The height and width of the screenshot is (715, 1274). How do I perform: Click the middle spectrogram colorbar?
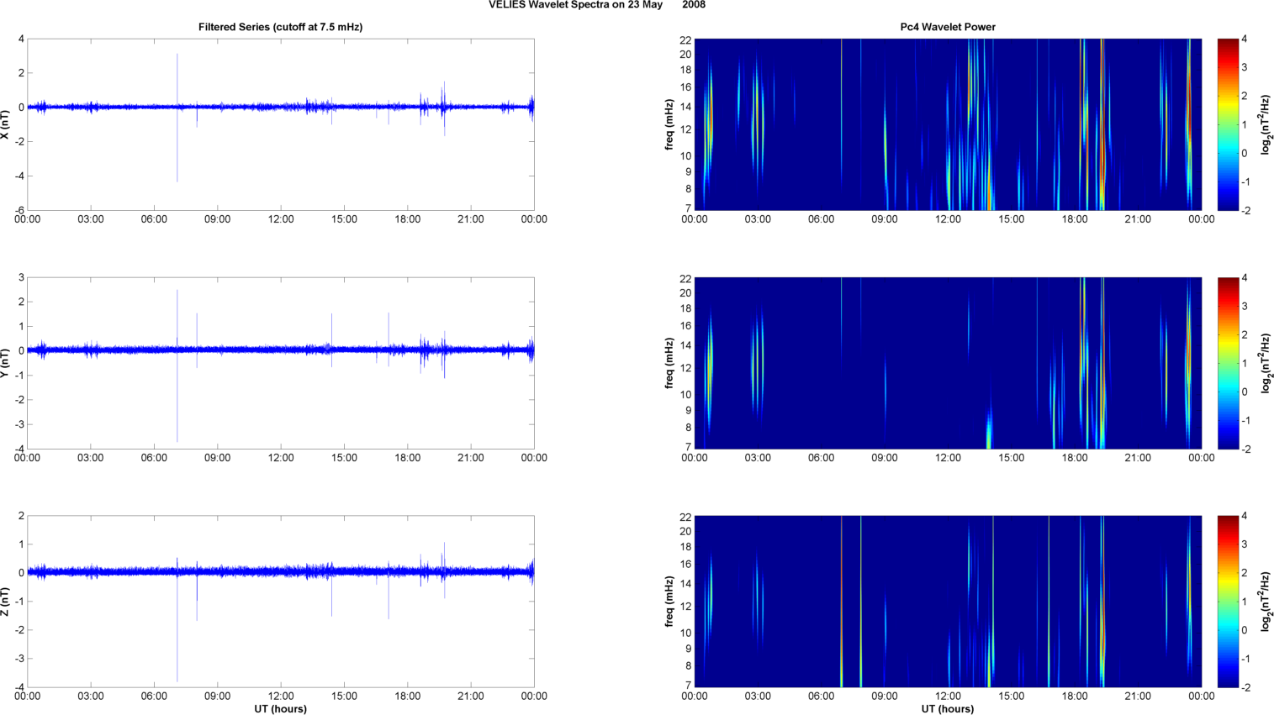pos(1228,363)
